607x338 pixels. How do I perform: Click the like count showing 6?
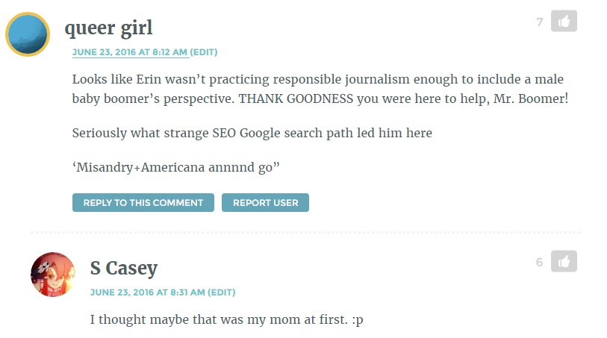[x=540, y=263]
